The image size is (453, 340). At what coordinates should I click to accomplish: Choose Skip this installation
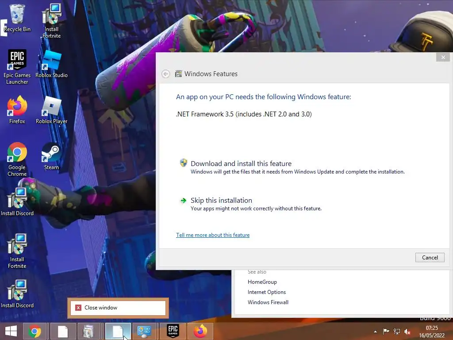[250, 204]
